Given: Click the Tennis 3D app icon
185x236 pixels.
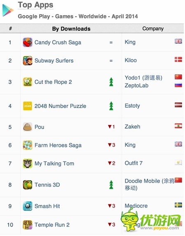Looking at the screenshot, I should click(28, 185).
